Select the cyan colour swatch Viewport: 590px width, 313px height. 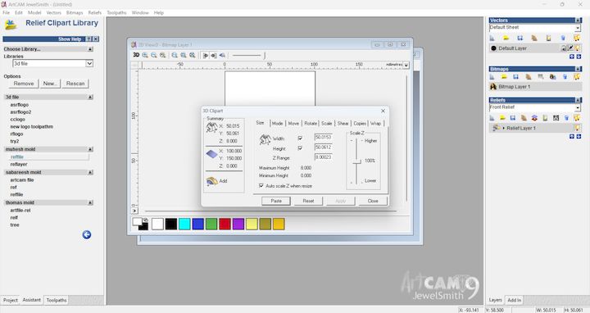point(184,224)
